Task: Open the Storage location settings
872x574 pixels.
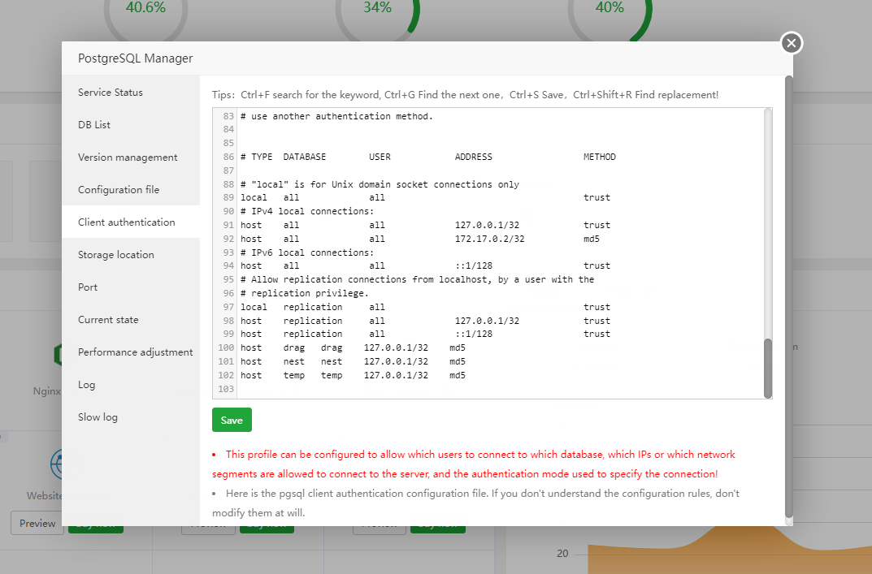Action: [x=115, y=254]
